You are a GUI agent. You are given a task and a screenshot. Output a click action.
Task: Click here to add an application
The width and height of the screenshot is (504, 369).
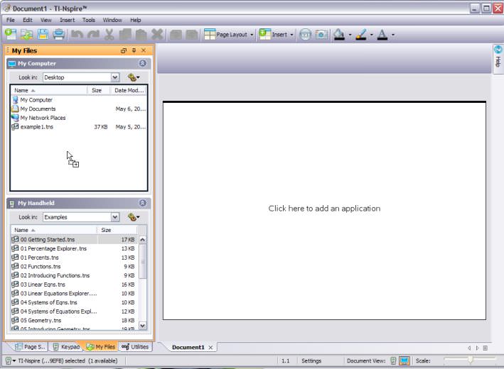click(x=324, y=209)
